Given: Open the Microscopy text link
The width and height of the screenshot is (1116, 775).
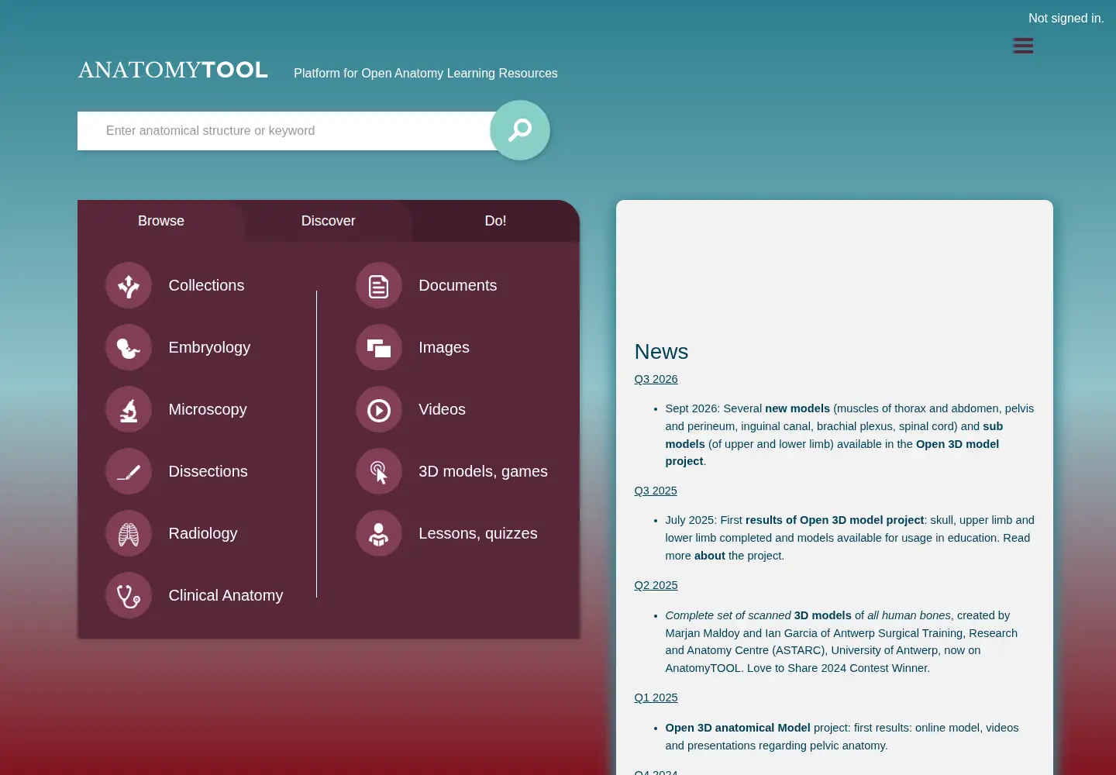Looking at the screenshot, I should 208,409.
